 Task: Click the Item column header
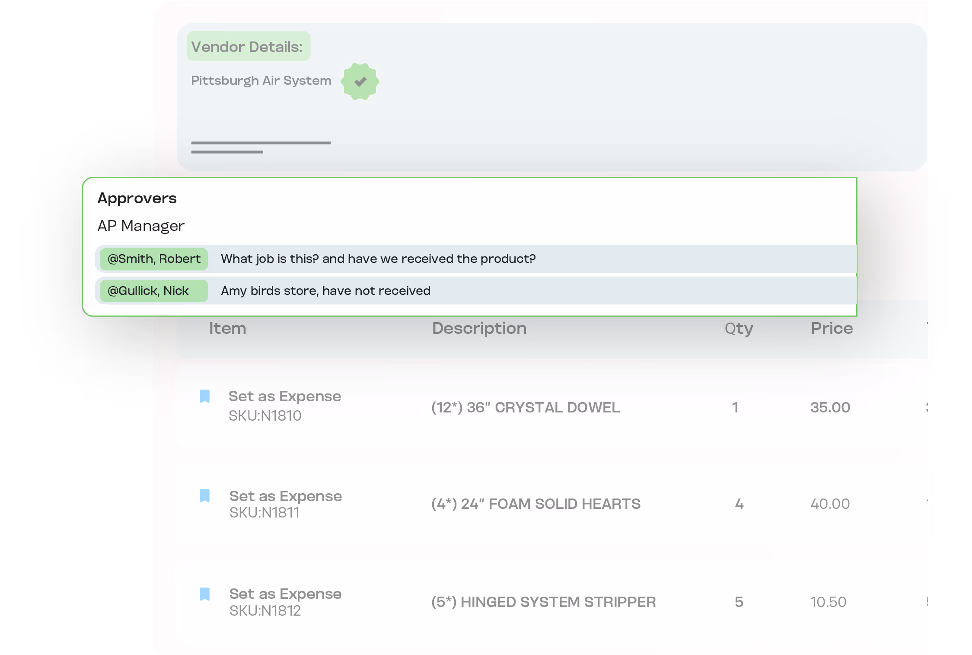(x=228, y=329)
